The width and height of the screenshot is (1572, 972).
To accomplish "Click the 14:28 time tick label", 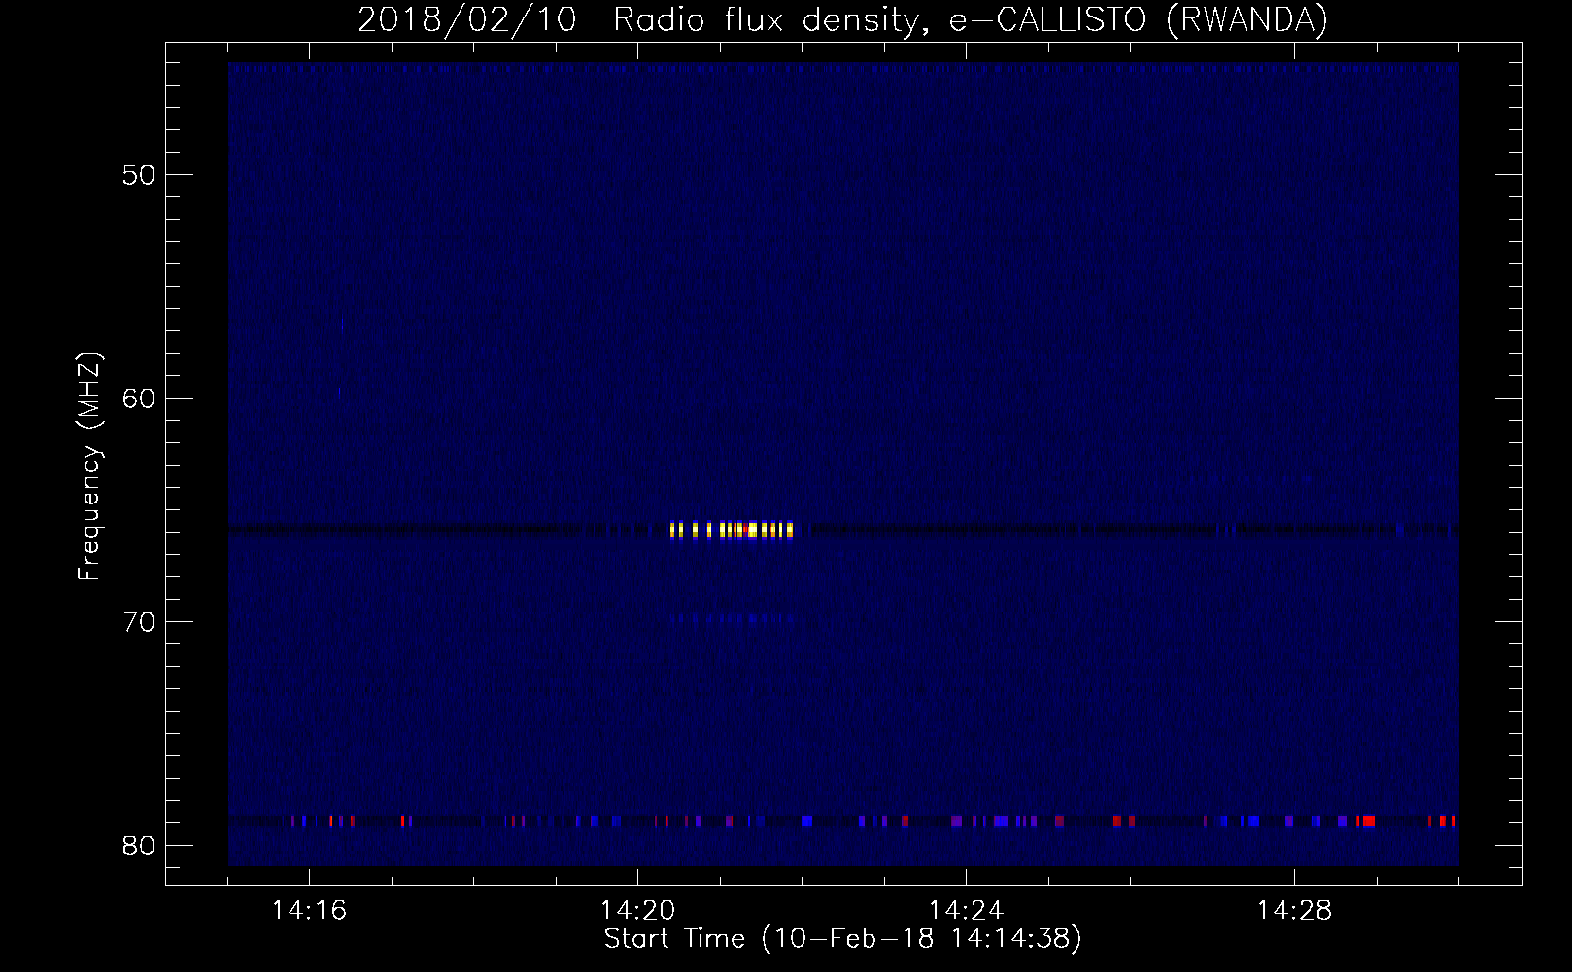I will (1294, 911).
